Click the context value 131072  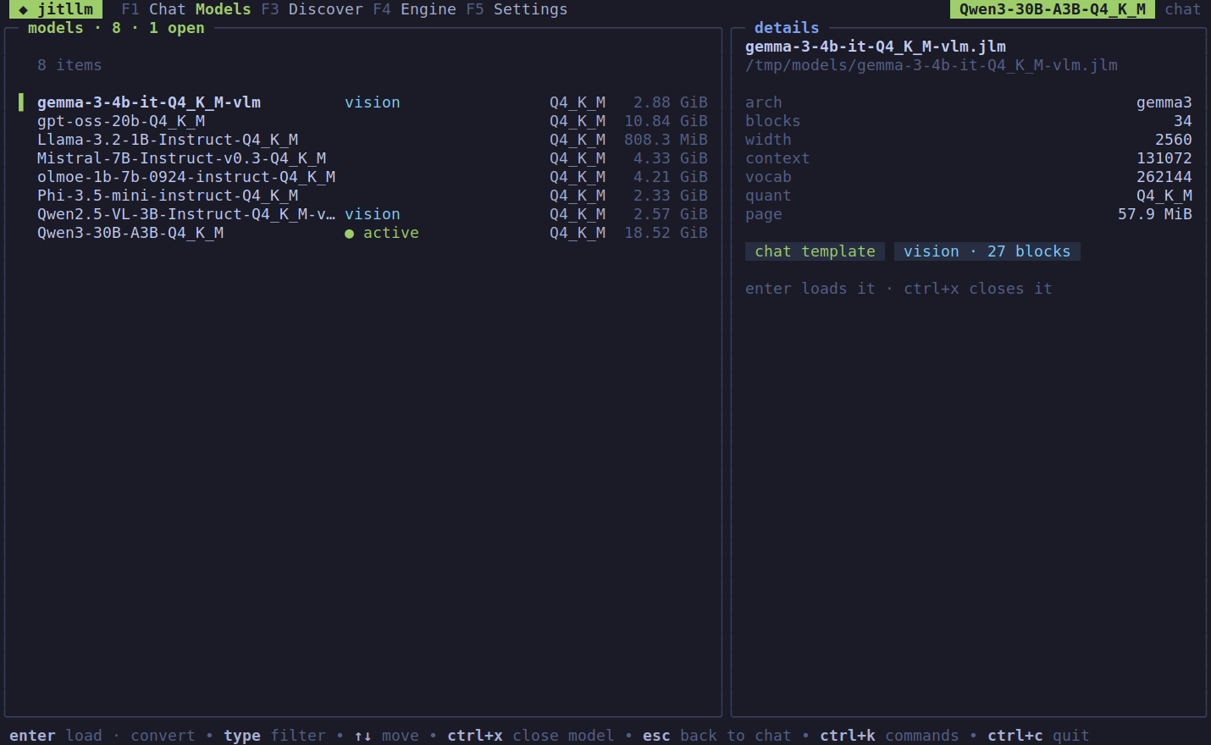[x=1164, y=158]
